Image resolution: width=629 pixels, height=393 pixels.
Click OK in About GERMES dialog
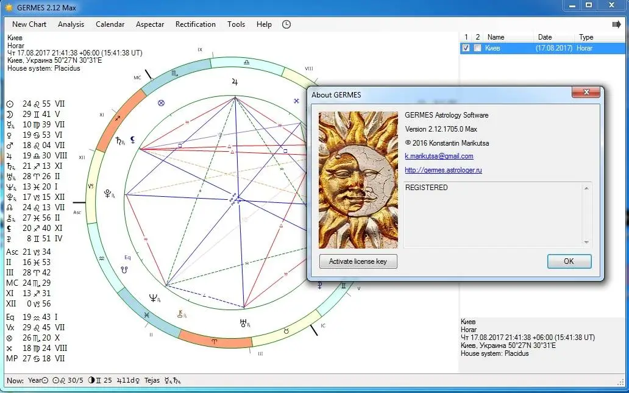click(x=569, y=261)
